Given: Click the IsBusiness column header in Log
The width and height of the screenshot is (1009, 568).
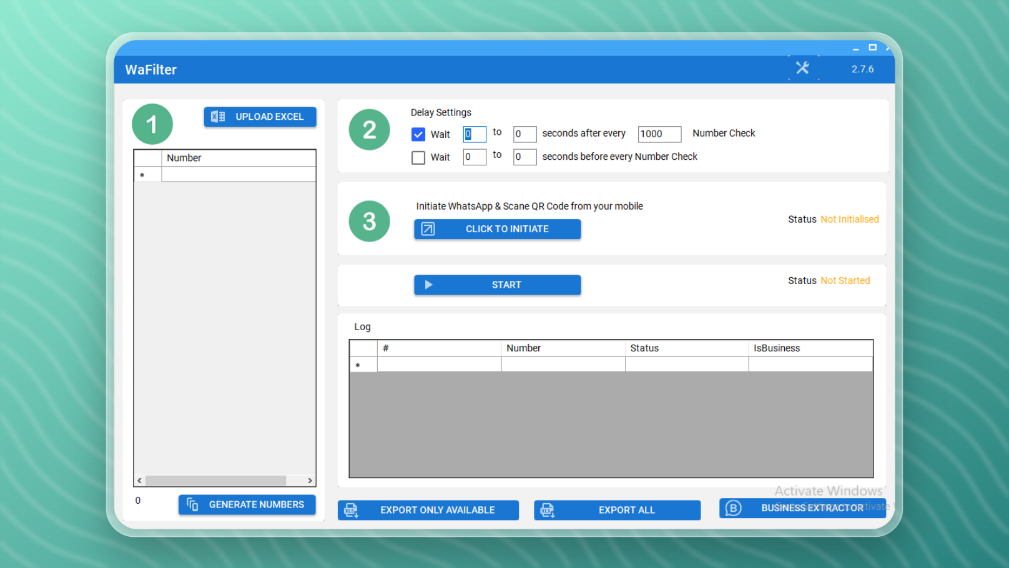Looking at the screenshot, I should click(x=809, y=348).
